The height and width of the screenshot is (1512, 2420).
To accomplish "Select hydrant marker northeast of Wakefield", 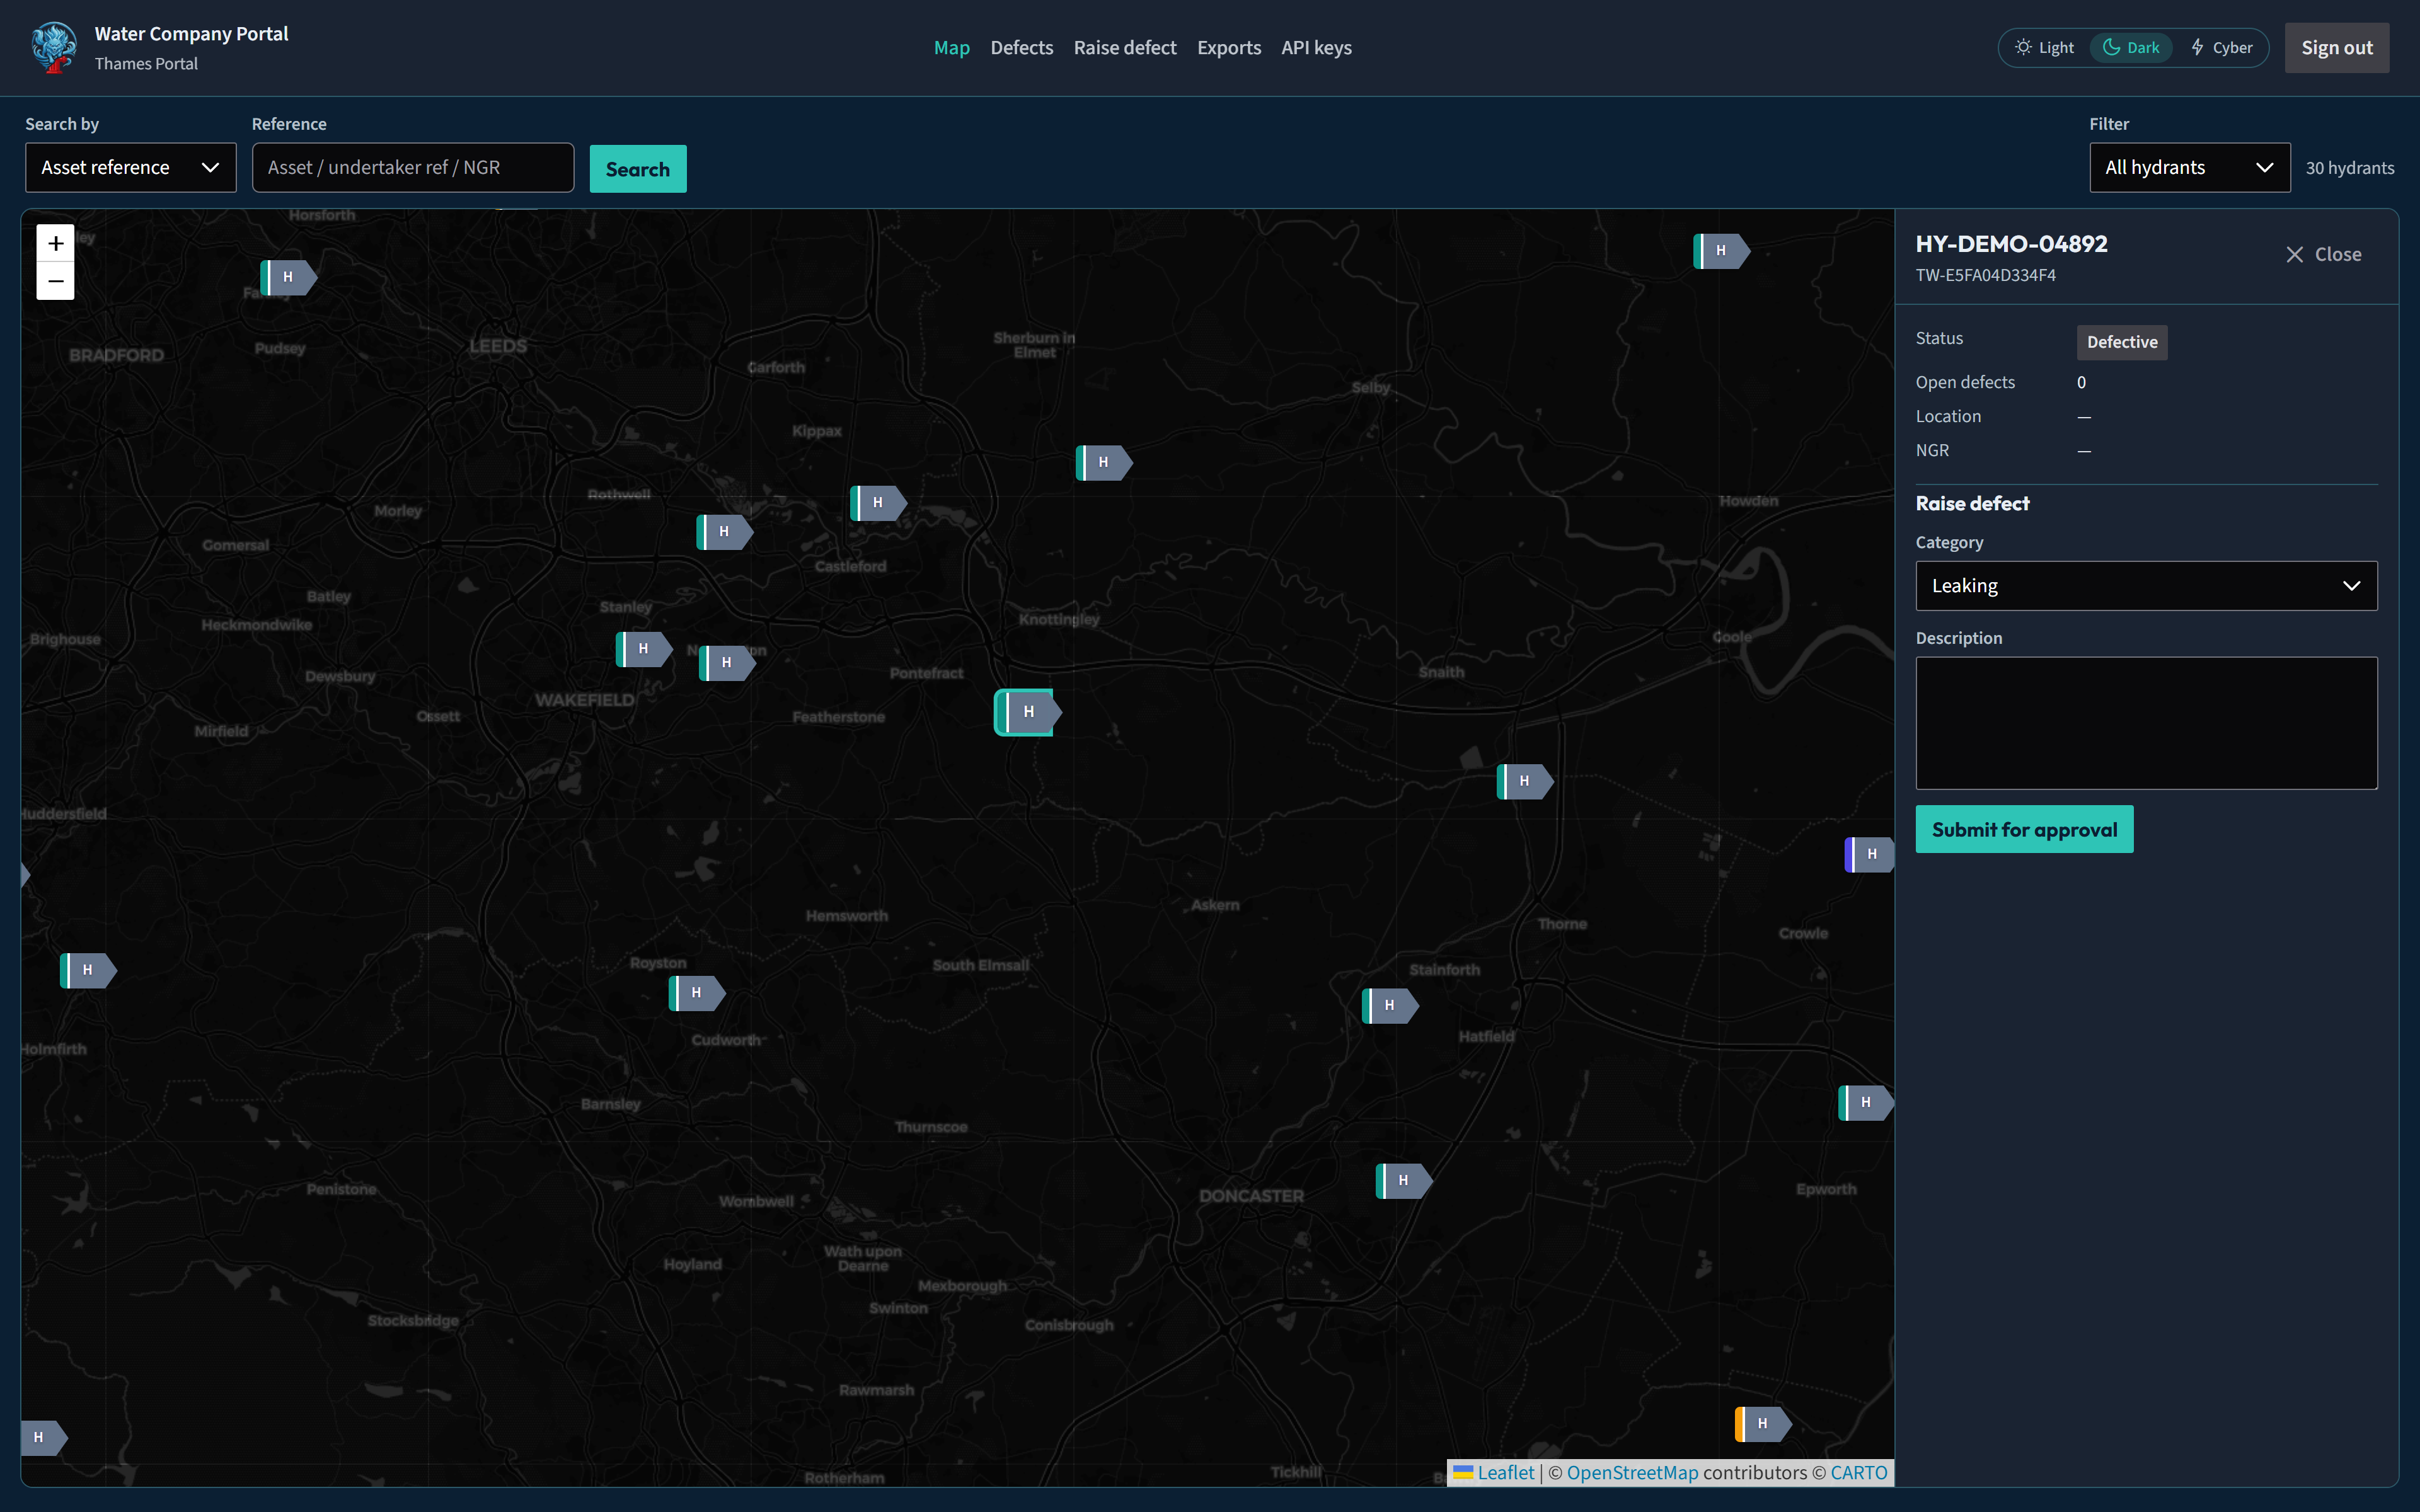I will pyautogui.click(x=727, y=663).
